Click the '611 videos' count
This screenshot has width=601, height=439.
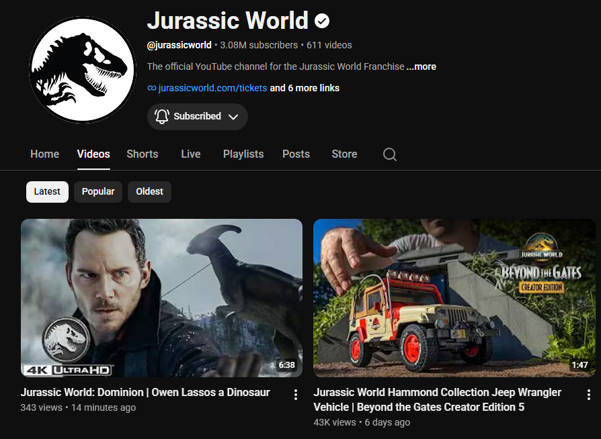(x=329, y=45)
